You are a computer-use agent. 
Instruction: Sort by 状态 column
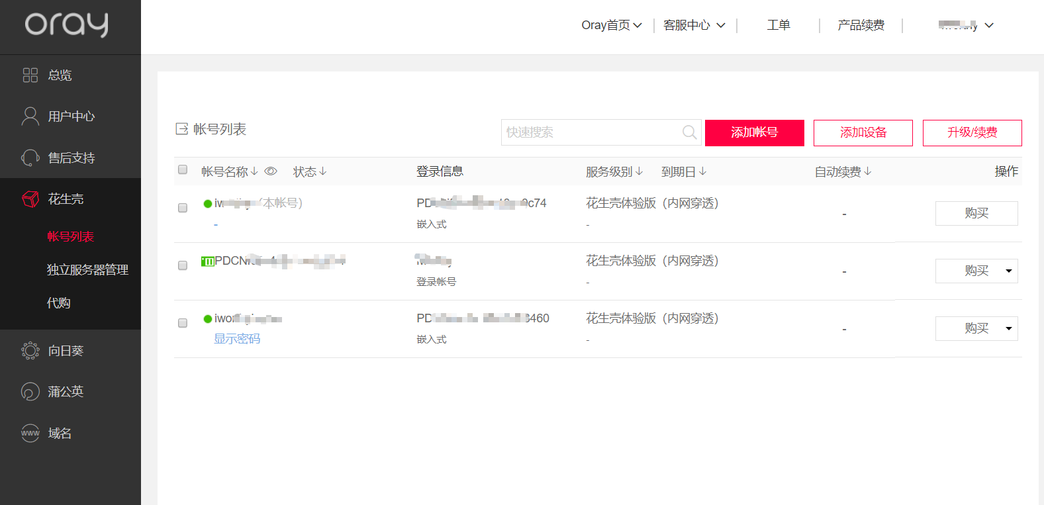click(x=310, y=171)
